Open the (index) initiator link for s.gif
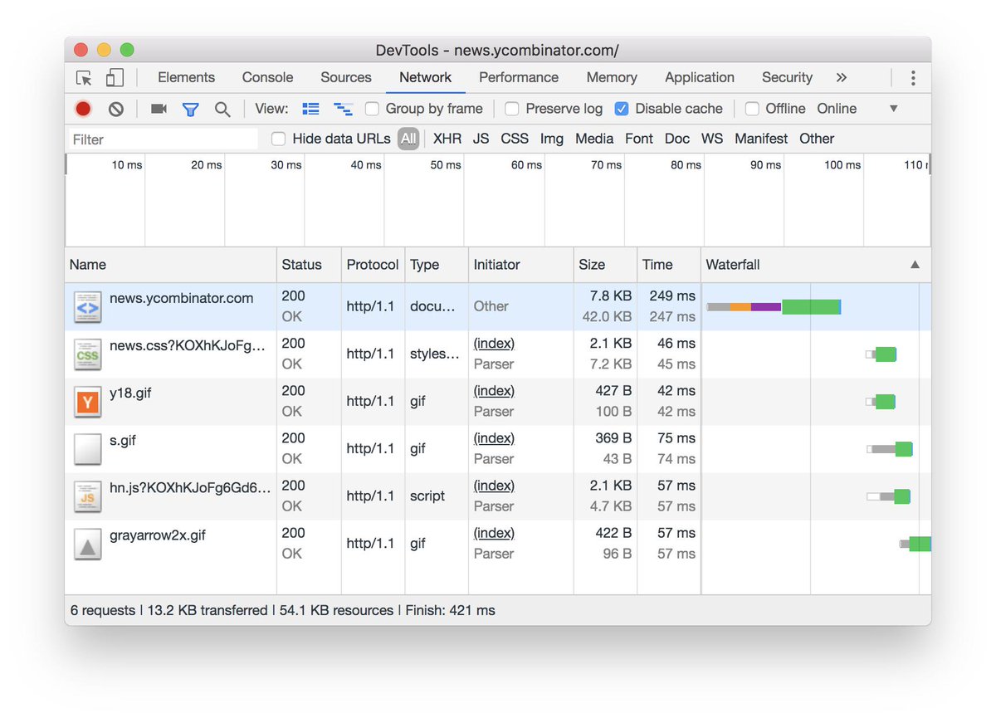This screenshot has width=996, height=718. [494, 438]
